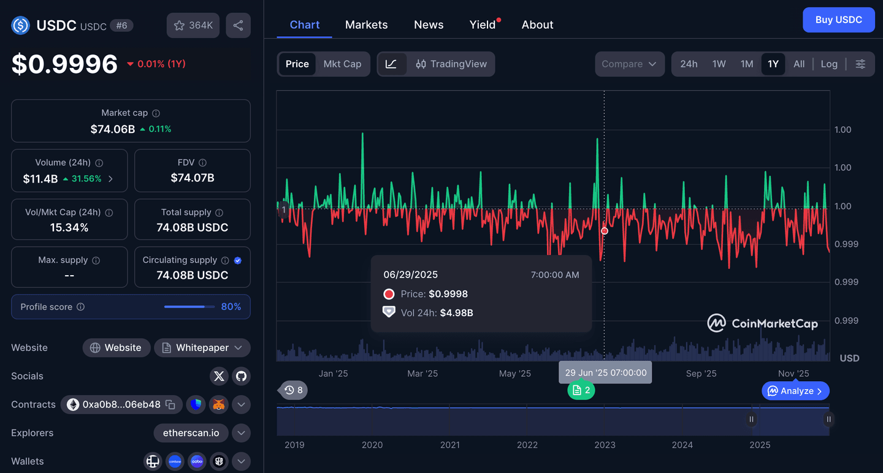883x473 pixels.
Task: Open the Compare dropdown
Action: [x=629, y=64]
